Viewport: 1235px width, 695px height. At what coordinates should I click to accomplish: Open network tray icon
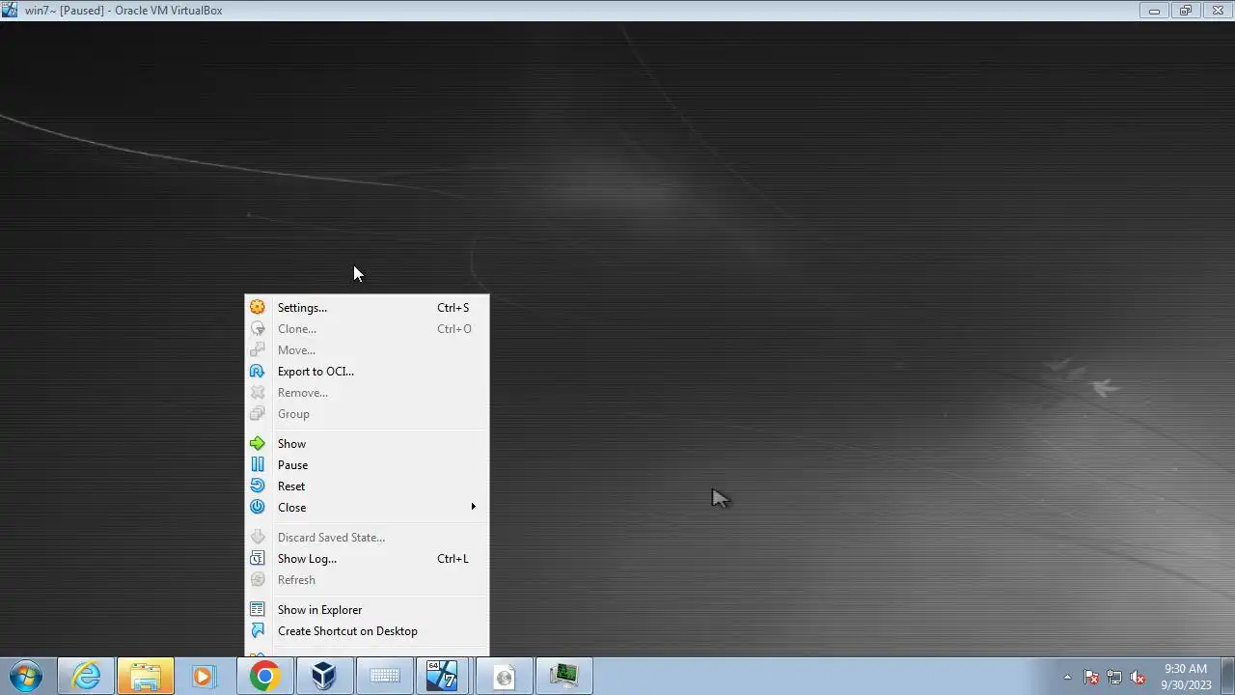pos(1114,678)
